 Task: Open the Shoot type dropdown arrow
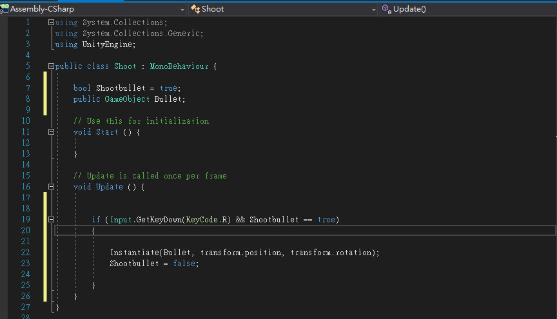coord(374,10)
